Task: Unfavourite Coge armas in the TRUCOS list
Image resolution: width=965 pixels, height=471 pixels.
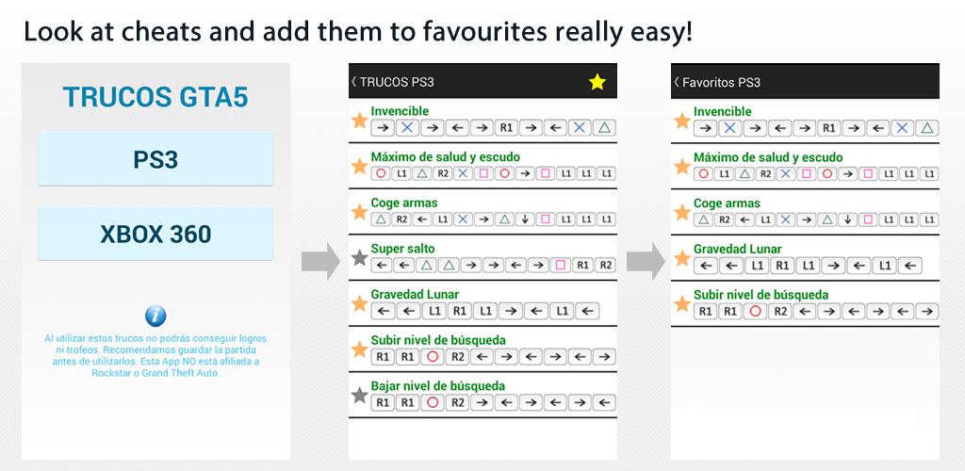Action: tap(359, 212)
